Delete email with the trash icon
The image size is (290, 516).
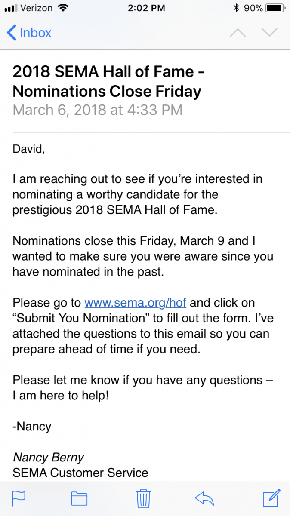point(143,498)
